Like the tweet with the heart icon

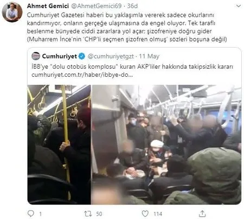point(145,214)
